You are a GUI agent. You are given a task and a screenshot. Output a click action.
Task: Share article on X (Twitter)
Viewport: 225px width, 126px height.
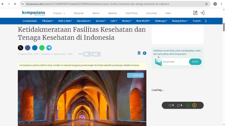click(21, 48)
